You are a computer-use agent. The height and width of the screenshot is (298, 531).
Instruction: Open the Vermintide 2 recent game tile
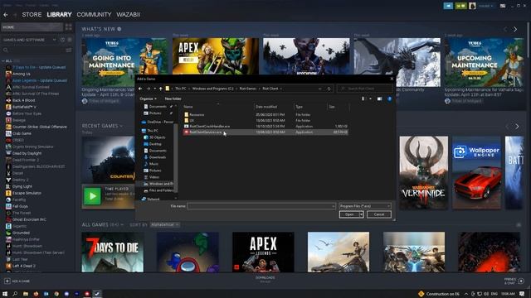(424, 172)
